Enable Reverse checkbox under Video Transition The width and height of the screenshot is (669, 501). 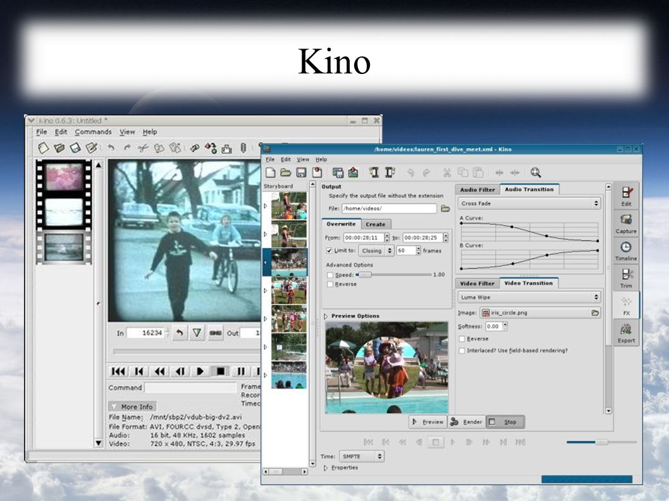[462, 339]
